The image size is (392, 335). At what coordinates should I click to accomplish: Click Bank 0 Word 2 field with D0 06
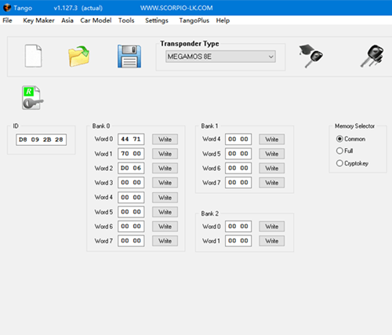[131, 168]
